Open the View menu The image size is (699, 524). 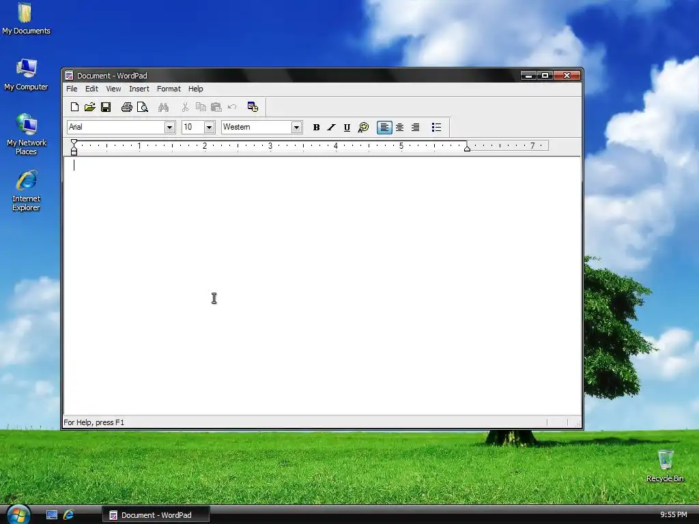coord(114,89)
